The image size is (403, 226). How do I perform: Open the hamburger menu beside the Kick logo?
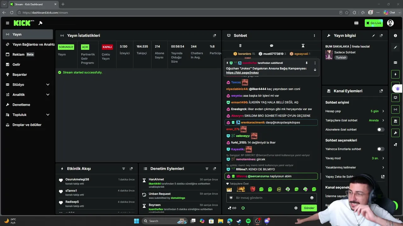8,23
